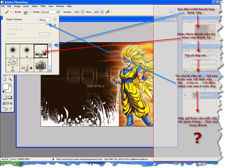
Task: Open the Filter menu
Action: point(43,6)
